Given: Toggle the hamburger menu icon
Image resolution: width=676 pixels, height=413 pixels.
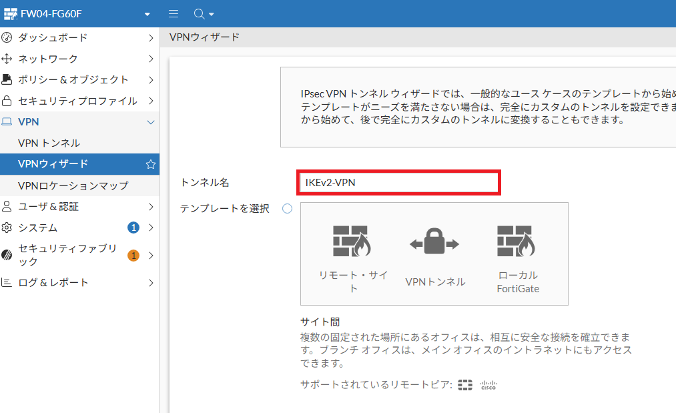Looking at the screenshot, I should [x=174, y=14].
